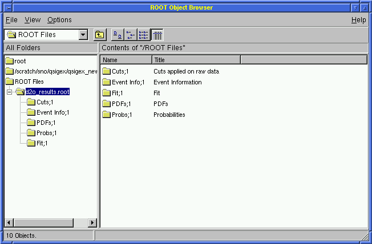Click the 'PDFs' title cell text
Viewport: 372px width, 244px height.
point(161,104)
